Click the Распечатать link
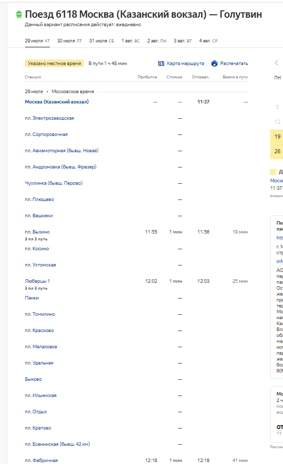Viewport: 283px width, 464px height. click(x=234, y=64)
